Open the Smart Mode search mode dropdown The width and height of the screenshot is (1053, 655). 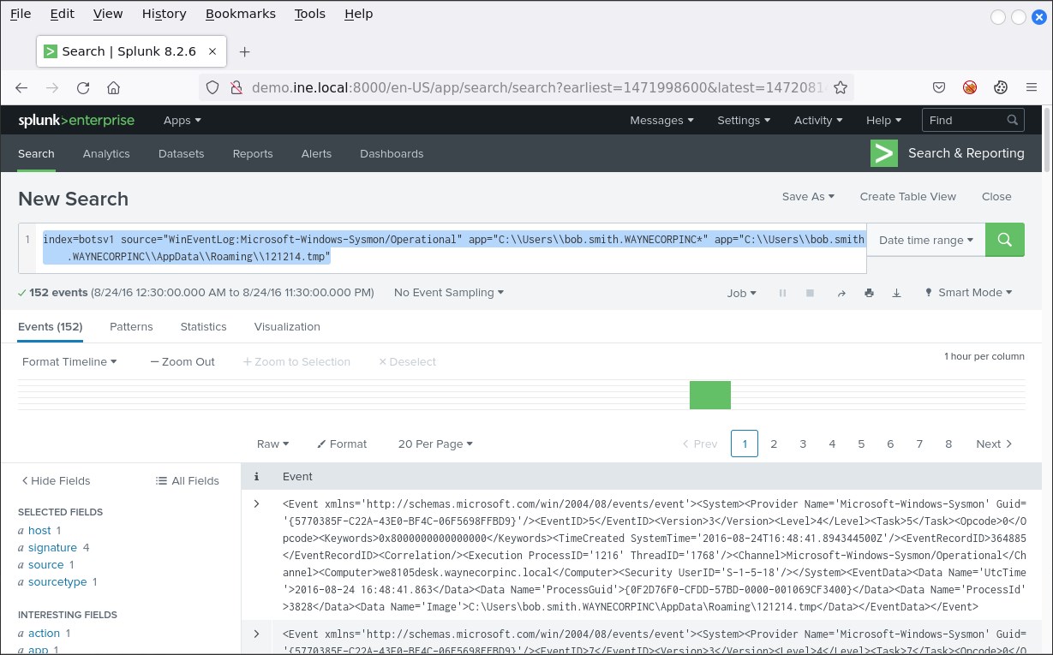click(x=968, y=293)
